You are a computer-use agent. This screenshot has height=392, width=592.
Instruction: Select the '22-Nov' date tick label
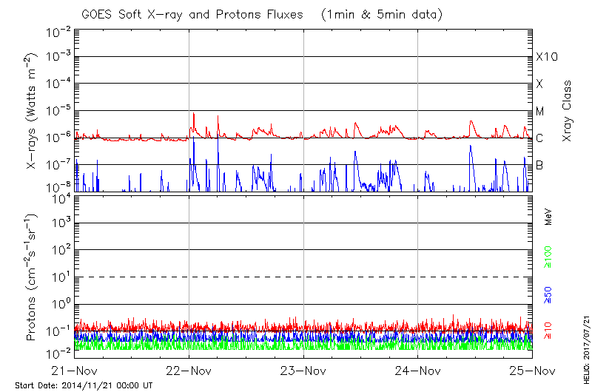tap(189, 371)
